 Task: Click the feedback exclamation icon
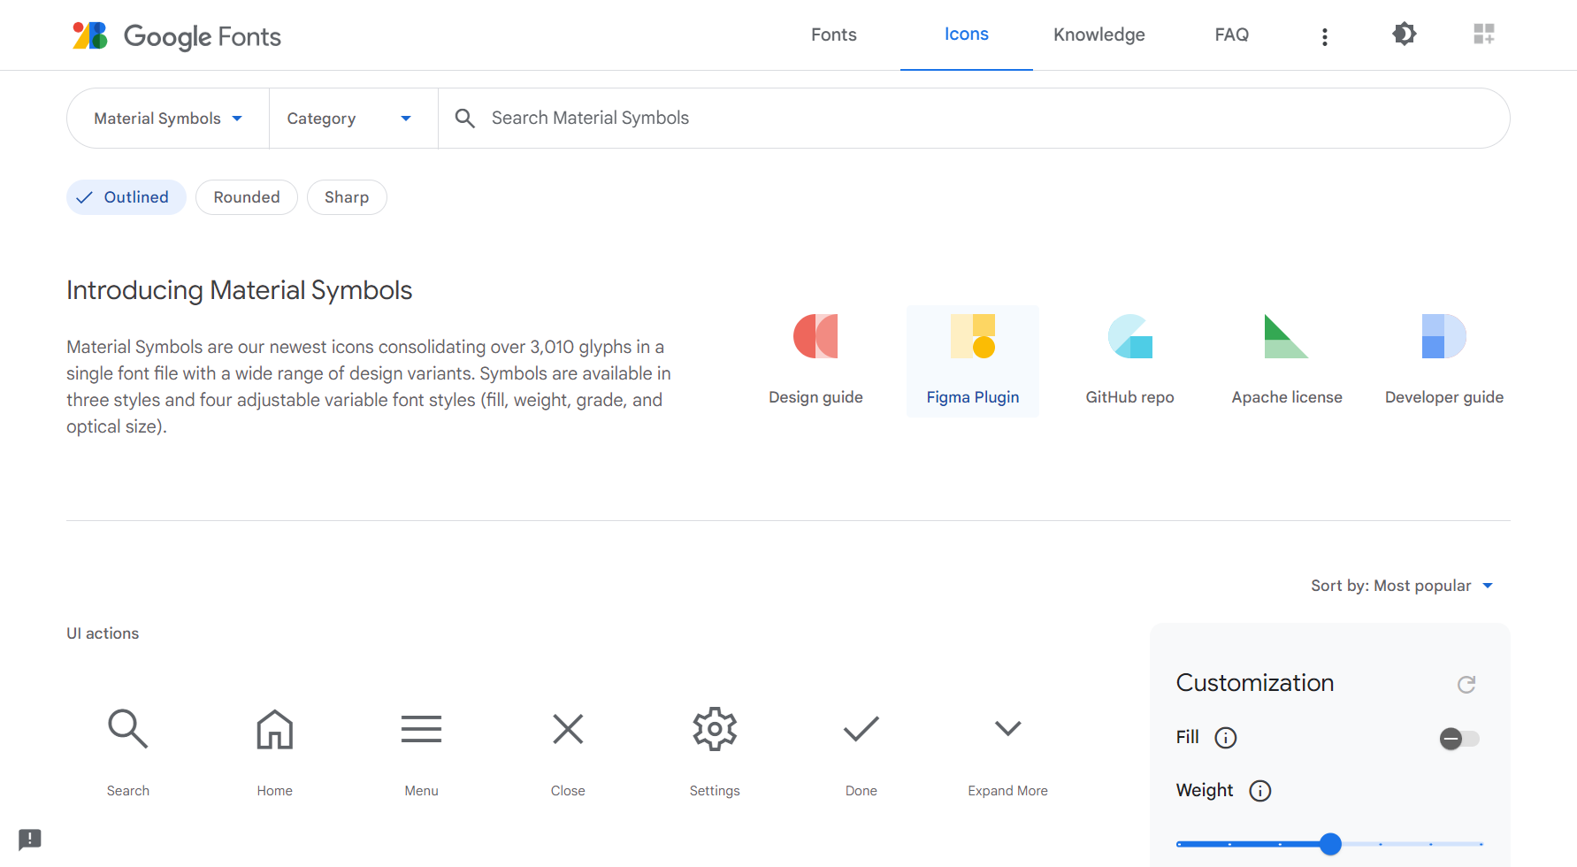(x=30, y=839)
